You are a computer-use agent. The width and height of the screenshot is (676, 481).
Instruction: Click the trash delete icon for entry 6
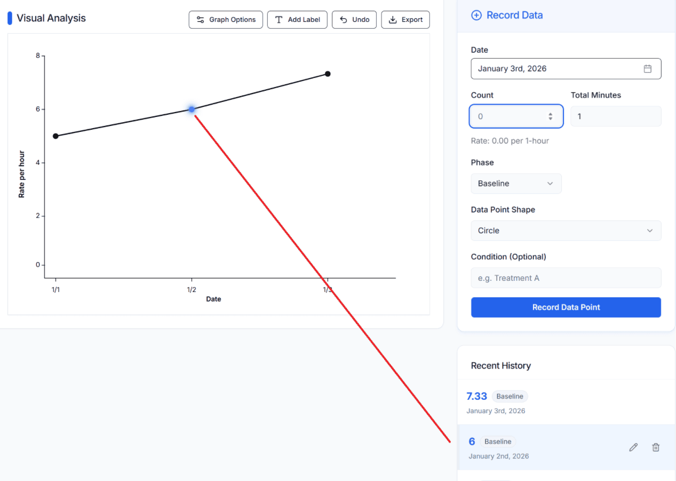click(656, 447)
